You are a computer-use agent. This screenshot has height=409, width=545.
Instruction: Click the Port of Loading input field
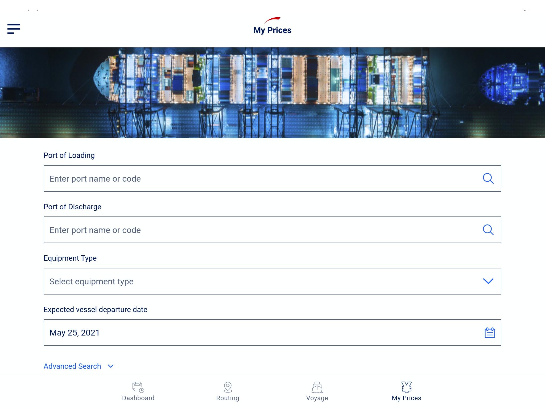272,178
